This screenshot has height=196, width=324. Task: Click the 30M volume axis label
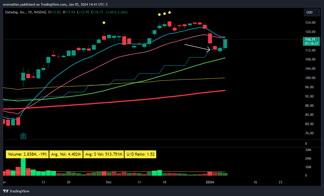[308, 150]
